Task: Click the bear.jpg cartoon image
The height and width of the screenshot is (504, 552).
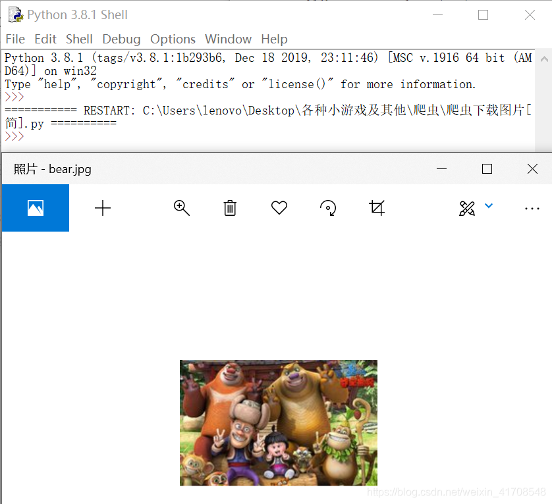Action: pos(279,423)
